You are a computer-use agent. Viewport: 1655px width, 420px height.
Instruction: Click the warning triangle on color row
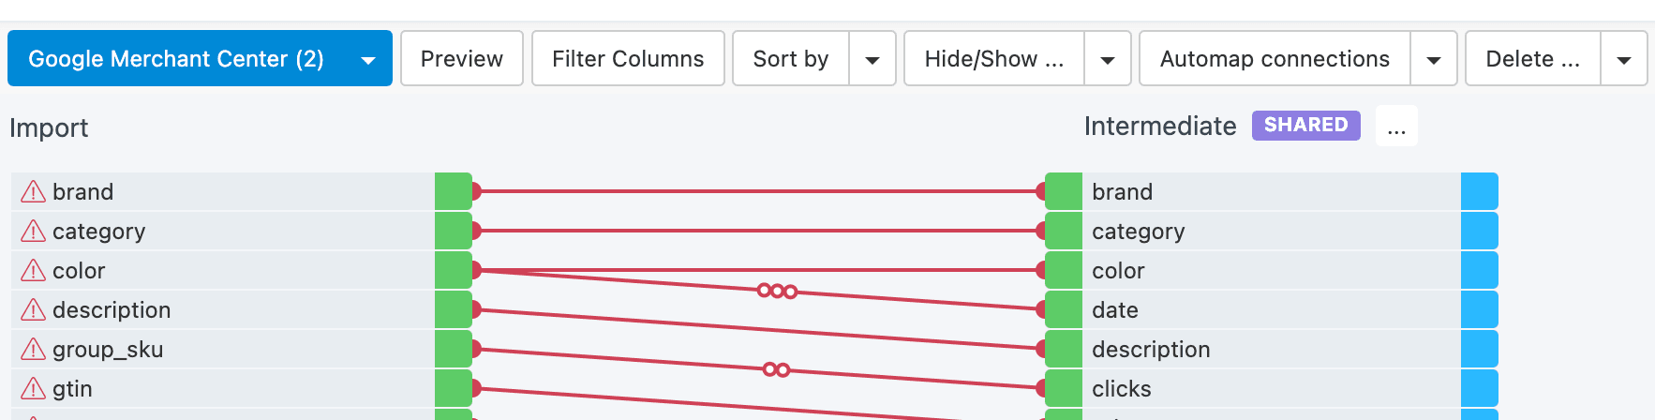33,271
